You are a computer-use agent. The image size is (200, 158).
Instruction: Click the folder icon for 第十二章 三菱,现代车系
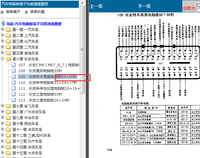pos(8,135)
